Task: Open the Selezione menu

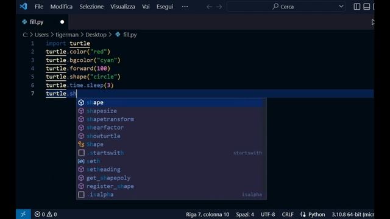Action: [x=91, y=7]
